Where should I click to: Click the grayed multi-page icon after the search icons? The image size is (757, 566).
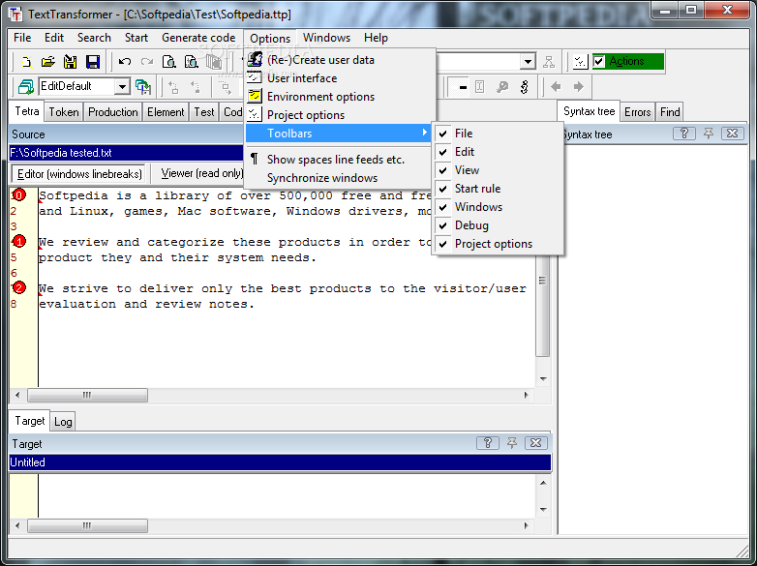click(x=214, y=61)
